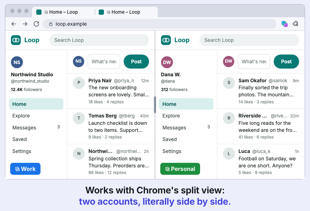Open the Riverside post's R avatar

click(x=229, y=118)
